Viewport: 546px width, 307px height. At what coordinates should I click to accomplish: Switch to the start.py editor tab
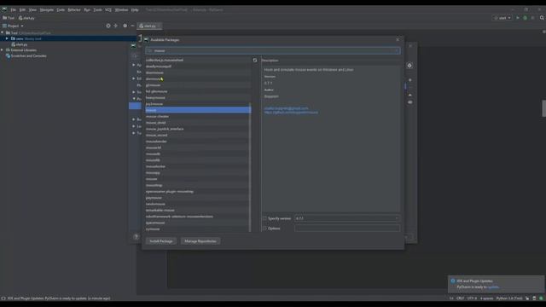pos(150,26)
